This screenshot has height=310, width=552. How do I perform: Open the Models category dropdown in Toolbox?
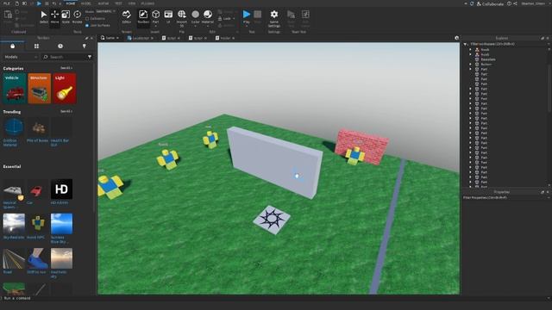coord(21,57)
